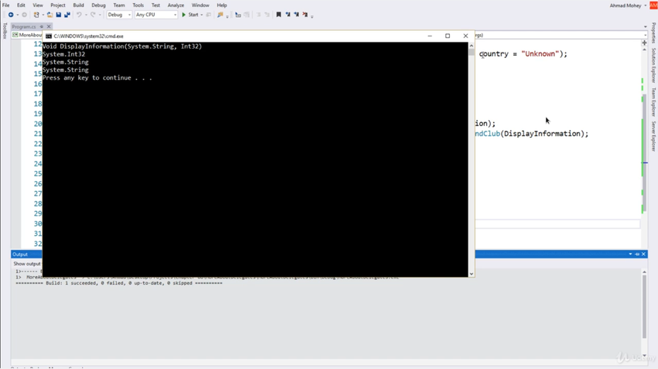Image resolution: width=658 pixels, height=369 pixels.
Task: Click the console scrollbar up arrow
Action: coord(471,46)
